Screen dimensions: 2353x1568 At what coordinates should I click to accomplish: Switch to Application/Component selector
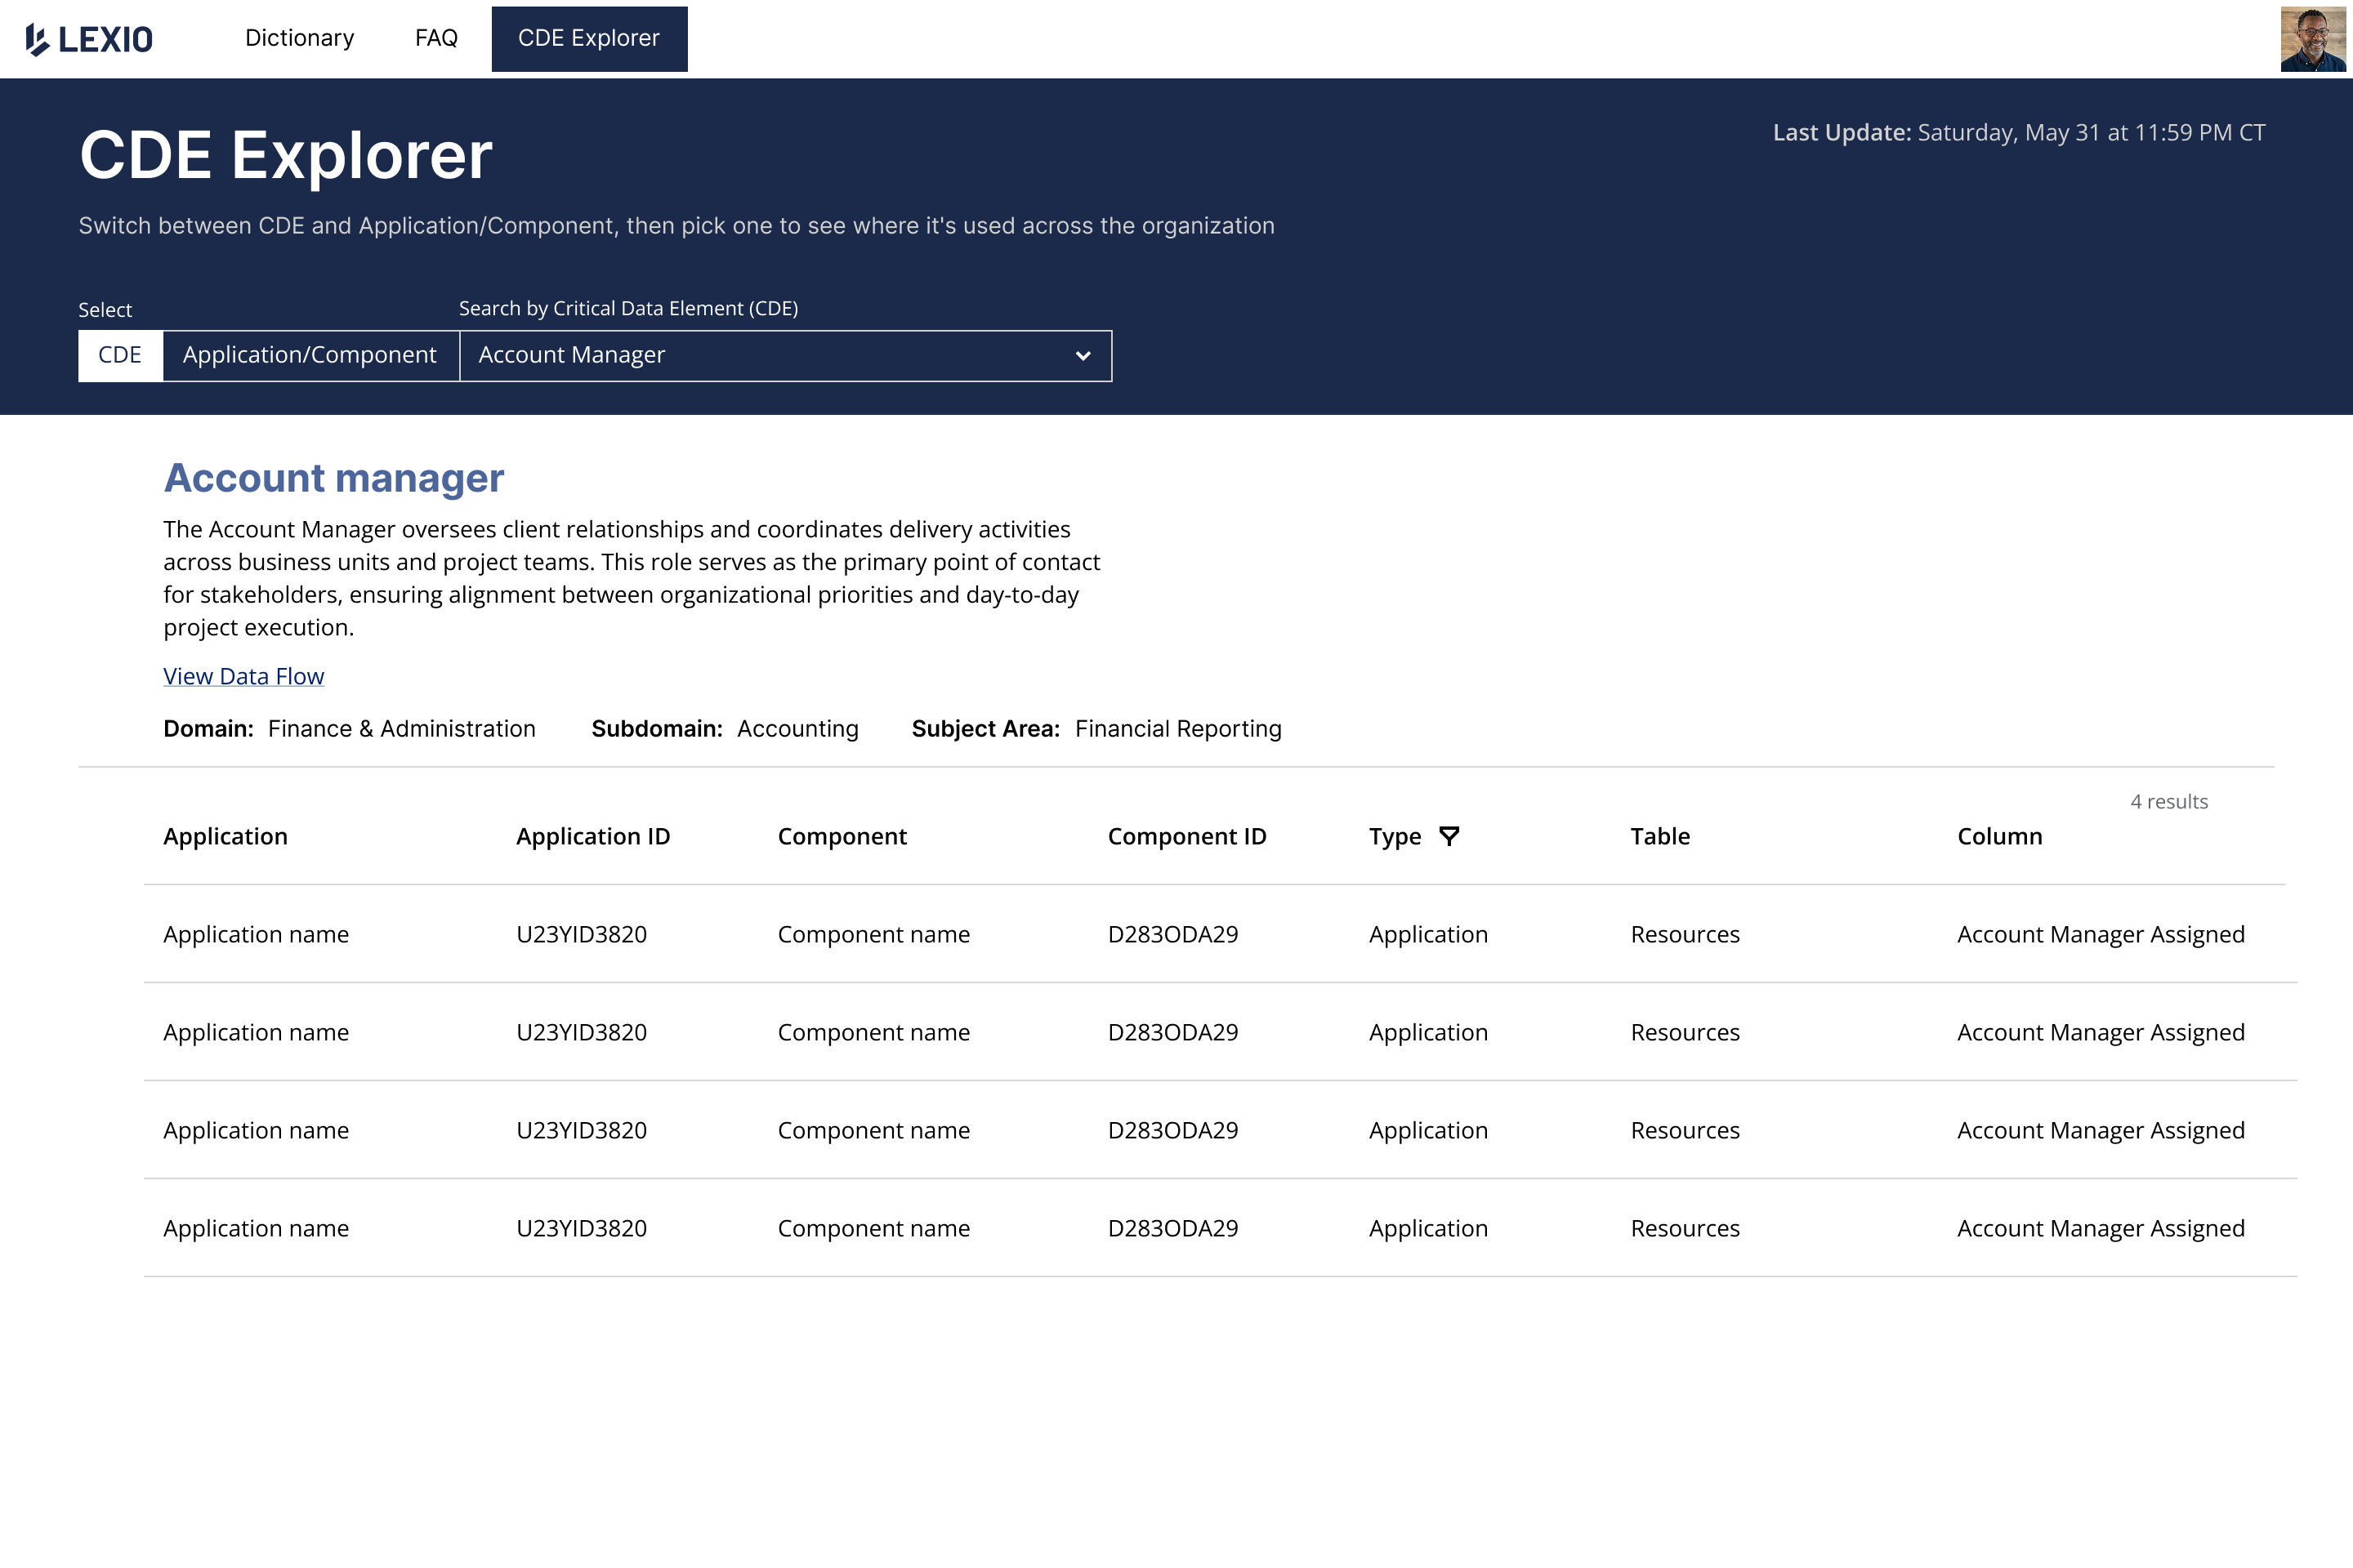point(310,355)
